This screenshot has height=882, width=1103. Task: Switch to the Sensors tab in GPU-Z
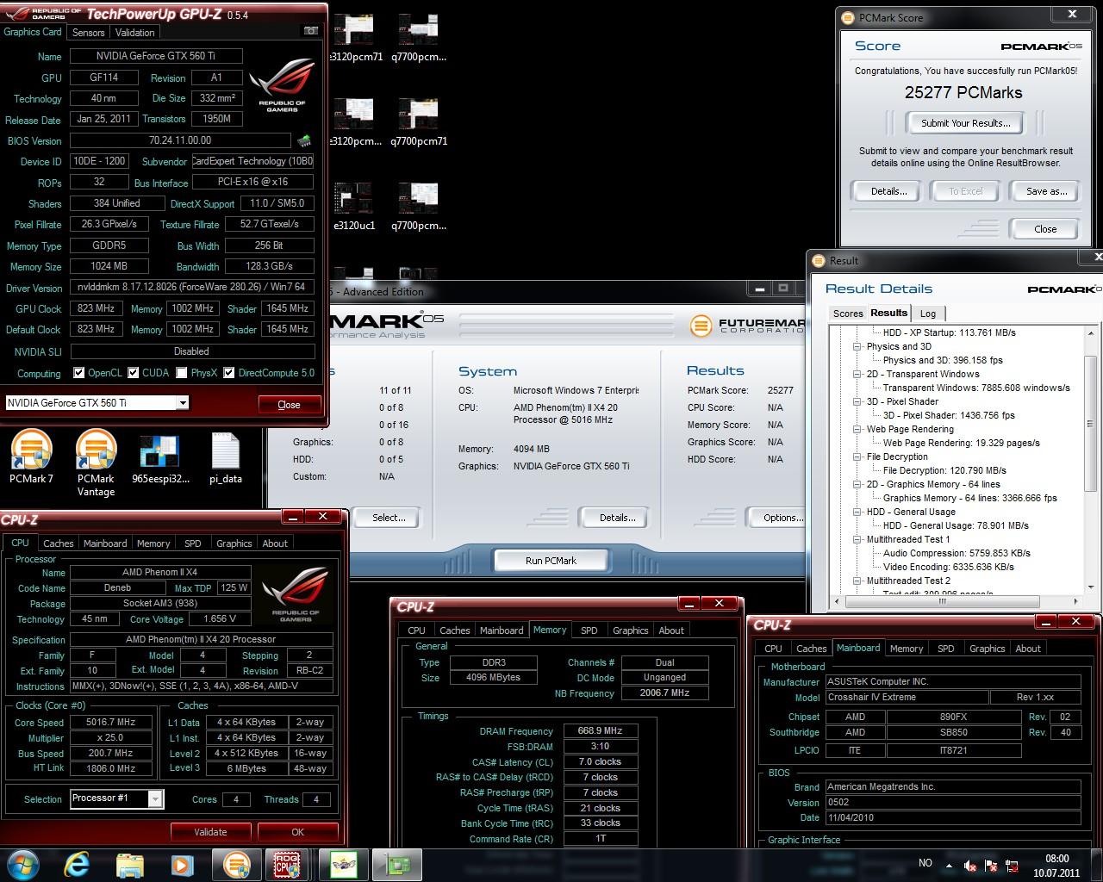(88, 32)
